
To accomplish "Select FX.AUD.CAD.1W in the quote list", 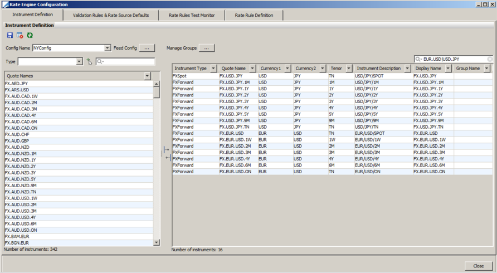I will 79,96.
